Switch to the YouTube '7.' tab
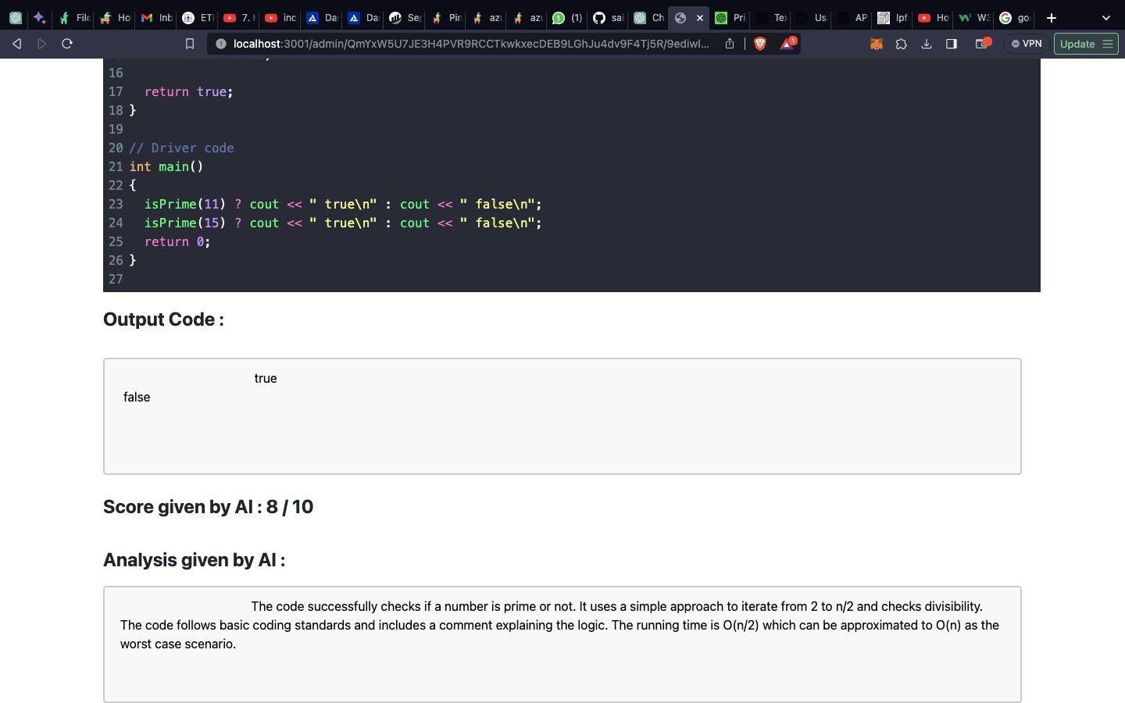 click(x=239, y=17)
